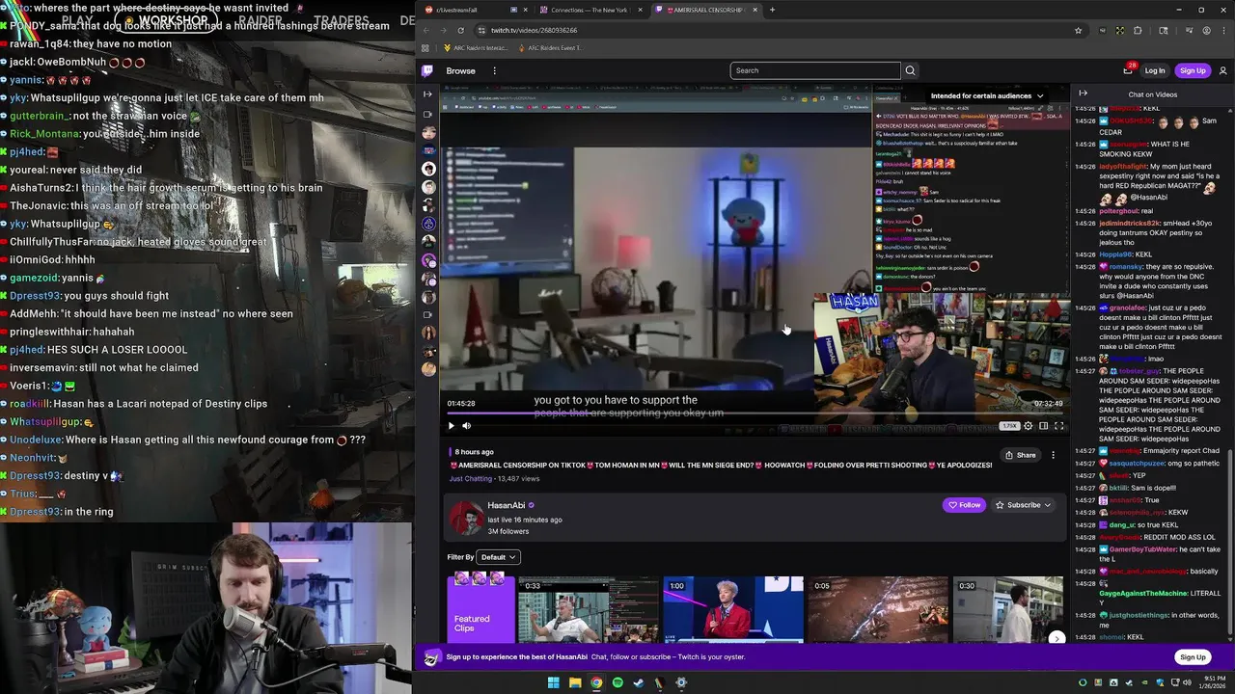This screenshot has height=694, width=1235.
Task: Reload the page in the browser
Action: tap(460, 30)
